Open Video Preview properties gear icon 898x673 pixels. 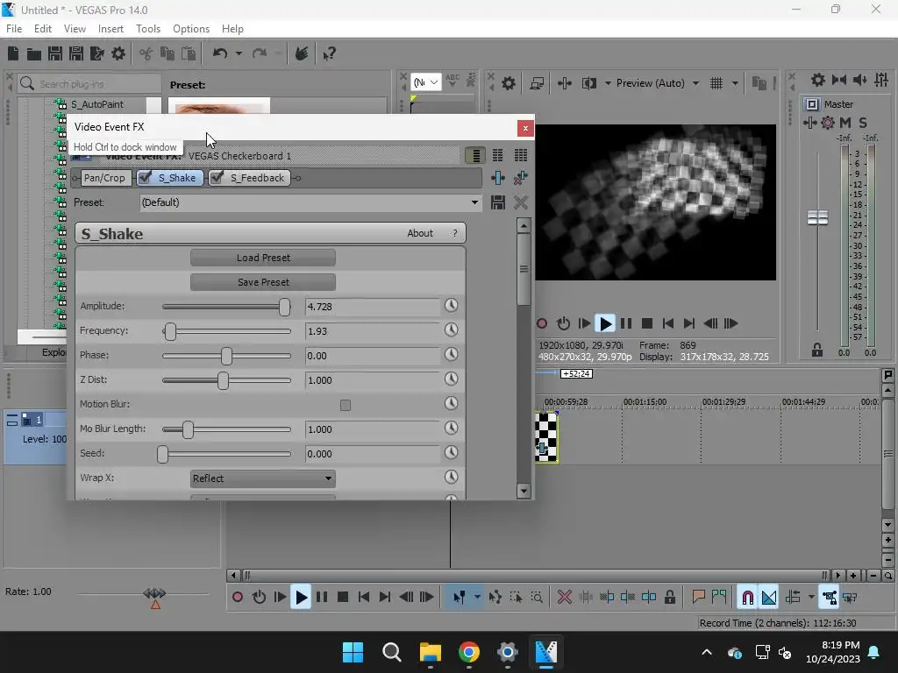[508, 83]
